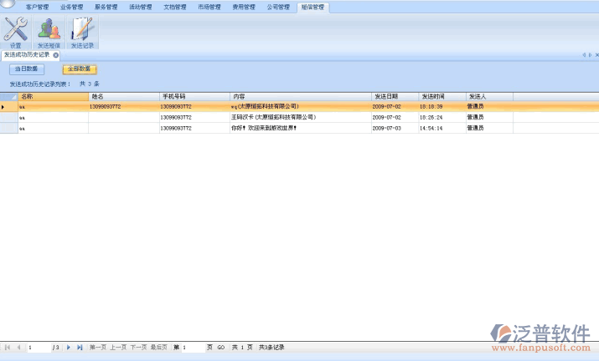Open the 费用管理 menu tab
Image resolution: width=599 pixels, height=361 pixels.
(244, 7)
